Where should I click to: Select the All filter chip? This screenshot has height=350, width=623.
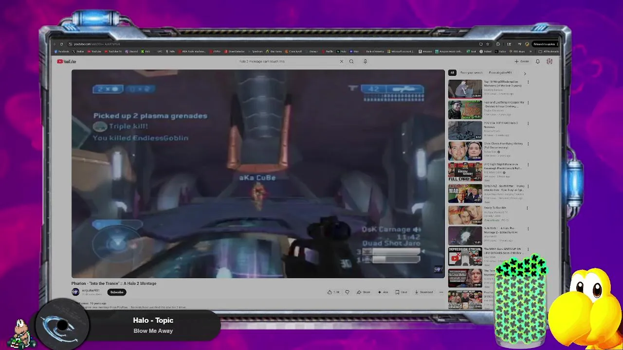point(452,73)
